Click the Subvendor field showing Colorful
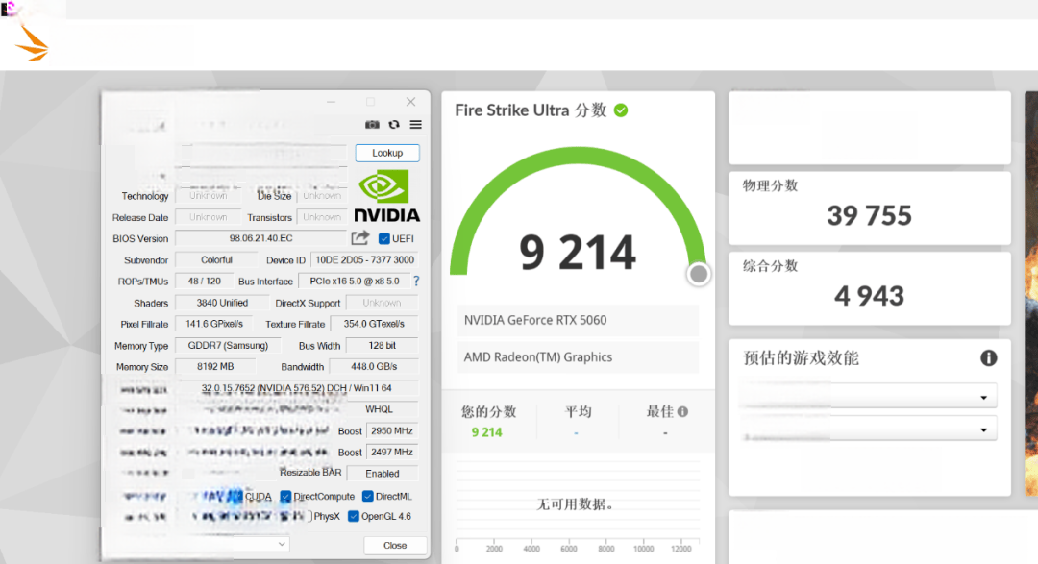The image size is (1038, 564). (x=216, y=260)
